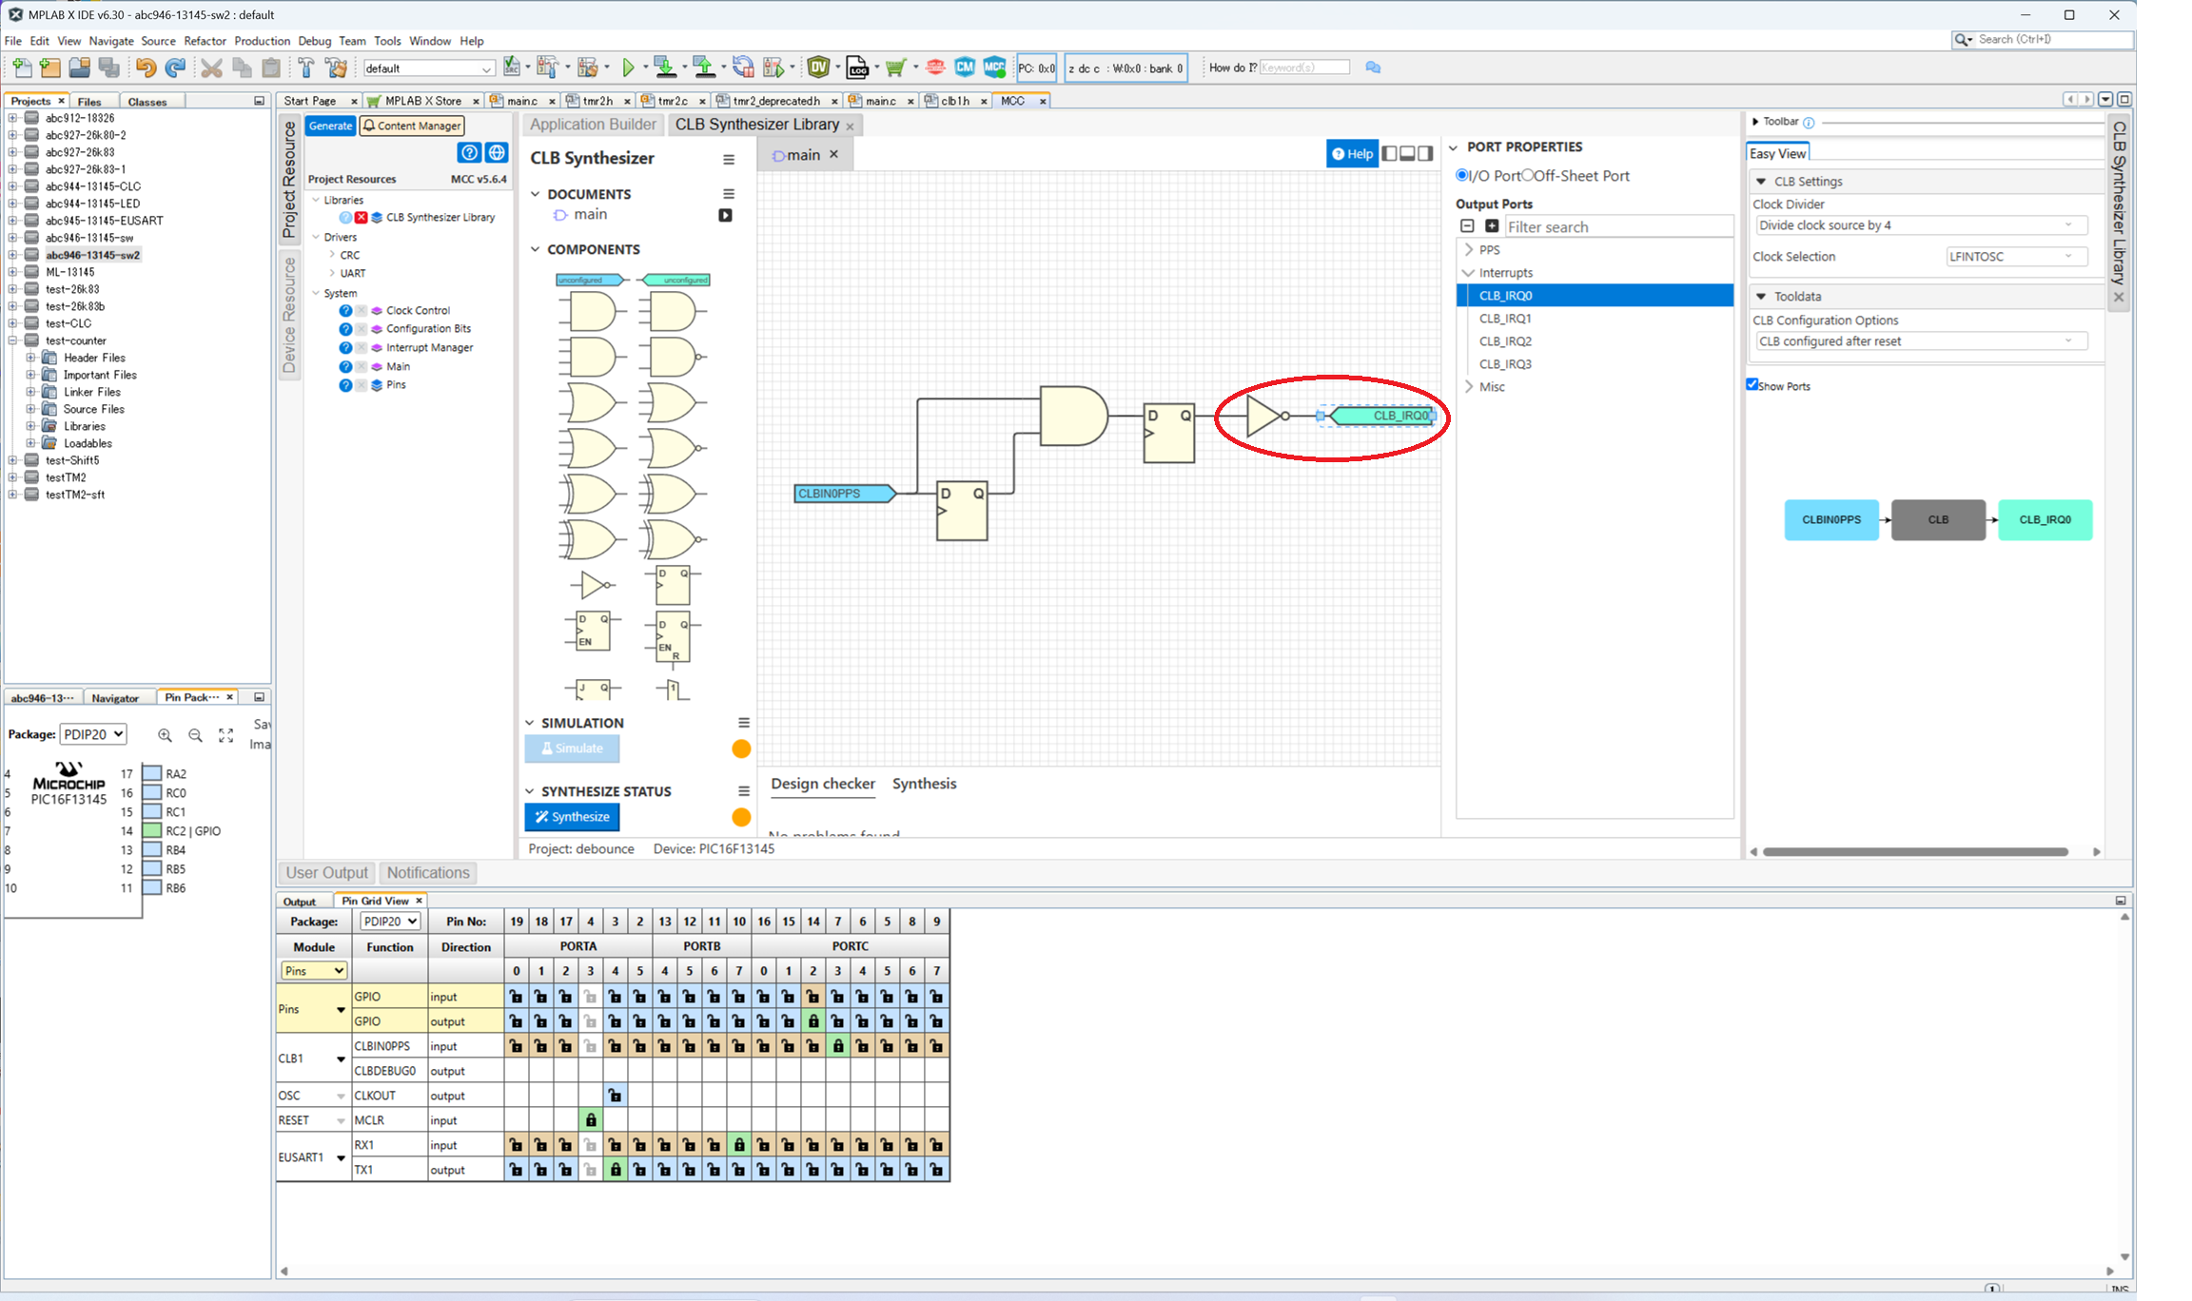The height and width of the screenshot is (1301, 2192).
Task: Open the Production menu
Action: [262, 41]
